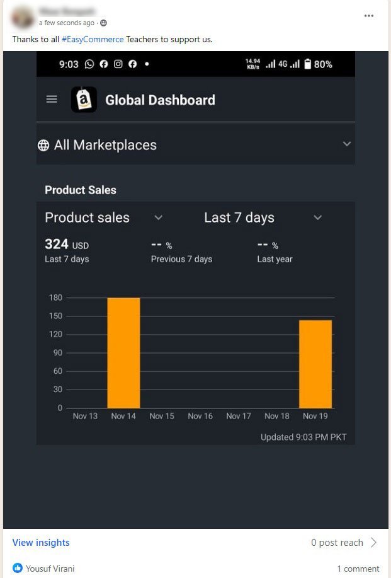
Task: Click the globe Marketplaces icon
Action: click(43, 144)
